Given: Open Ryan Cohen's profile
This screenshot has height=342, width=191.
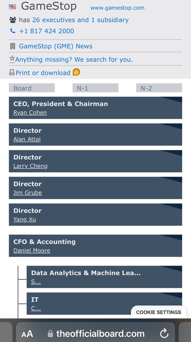Looking at the screenshot, I should [x=30, y=113].
